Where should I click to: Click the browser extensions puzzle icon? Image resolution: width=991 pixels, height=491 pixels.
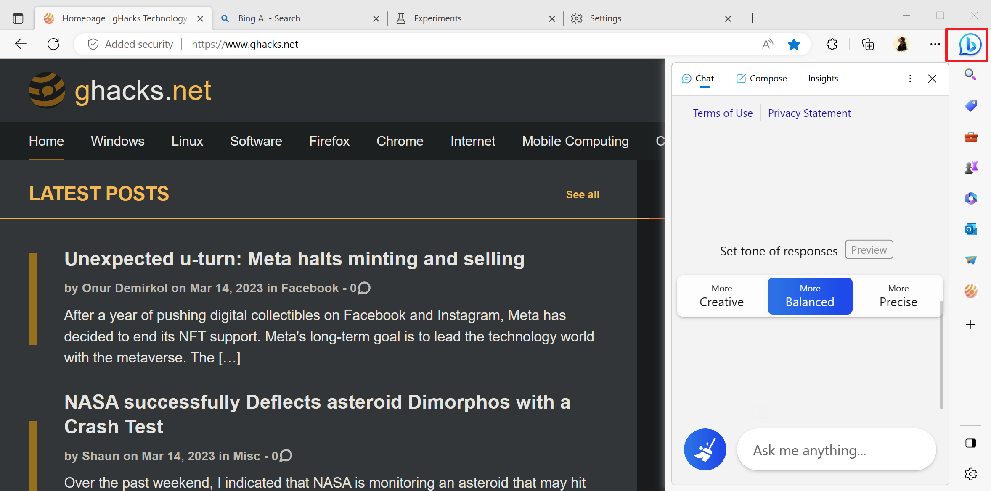832,44
